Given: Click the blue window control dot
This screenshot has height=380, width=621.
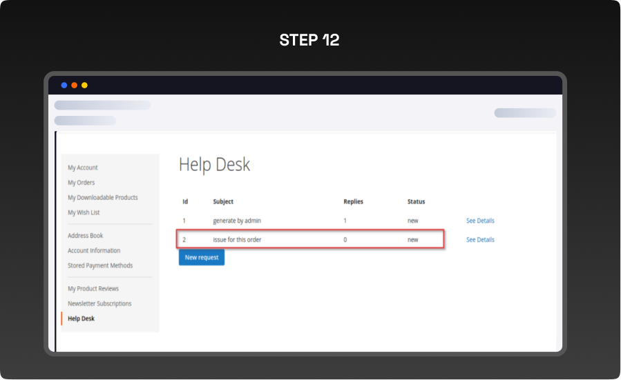Looking at the screenshot, I should pyautogui.click(x=64, y=86).
